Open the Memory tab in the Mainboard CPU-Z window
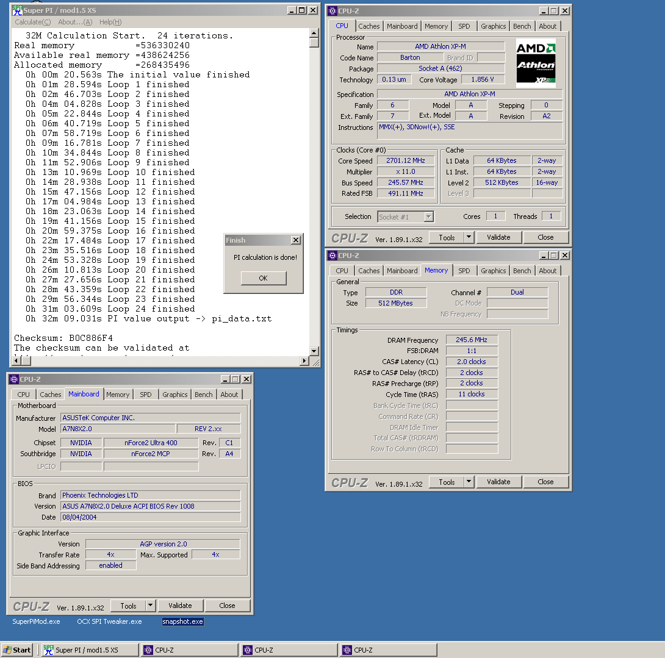Viewport: 665px width, 658px height. [x=118, y=395]
